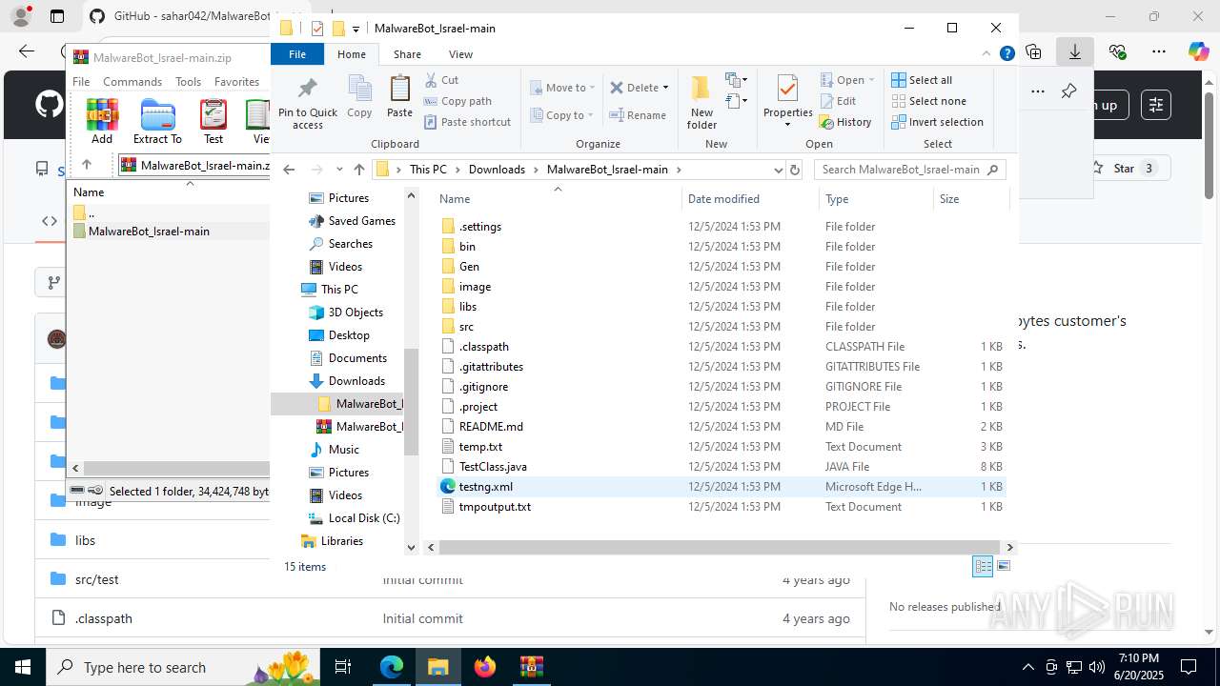Click the Copy ribbon icon
Viewport: 1220px width, 686px height.
(359, 97)
